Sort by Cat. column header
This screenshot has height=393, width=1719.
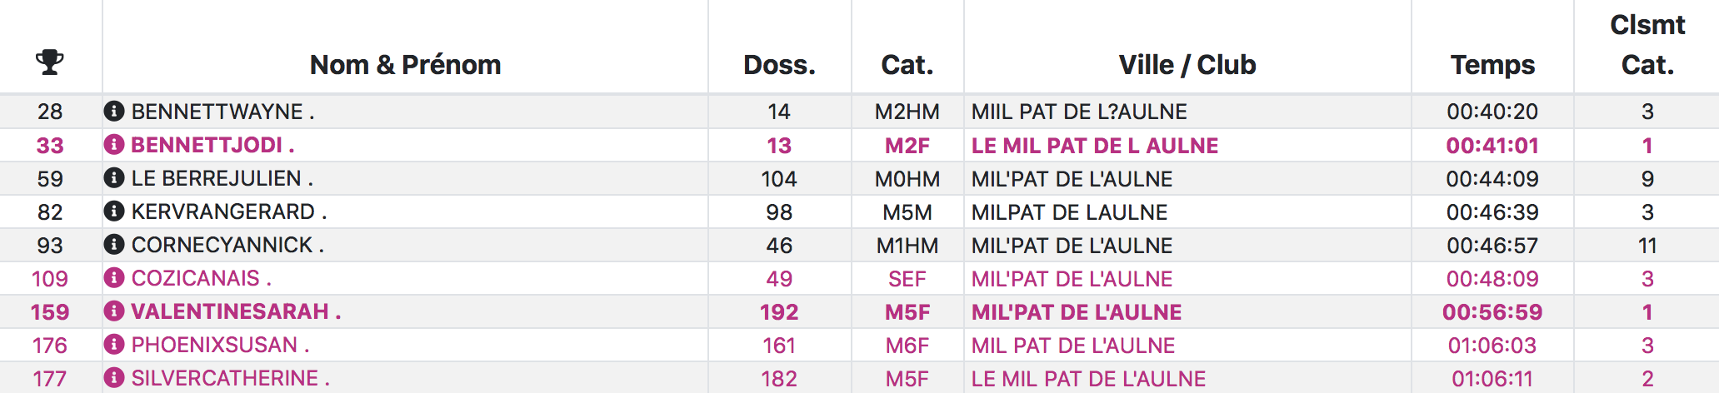(x=907, y=65)
